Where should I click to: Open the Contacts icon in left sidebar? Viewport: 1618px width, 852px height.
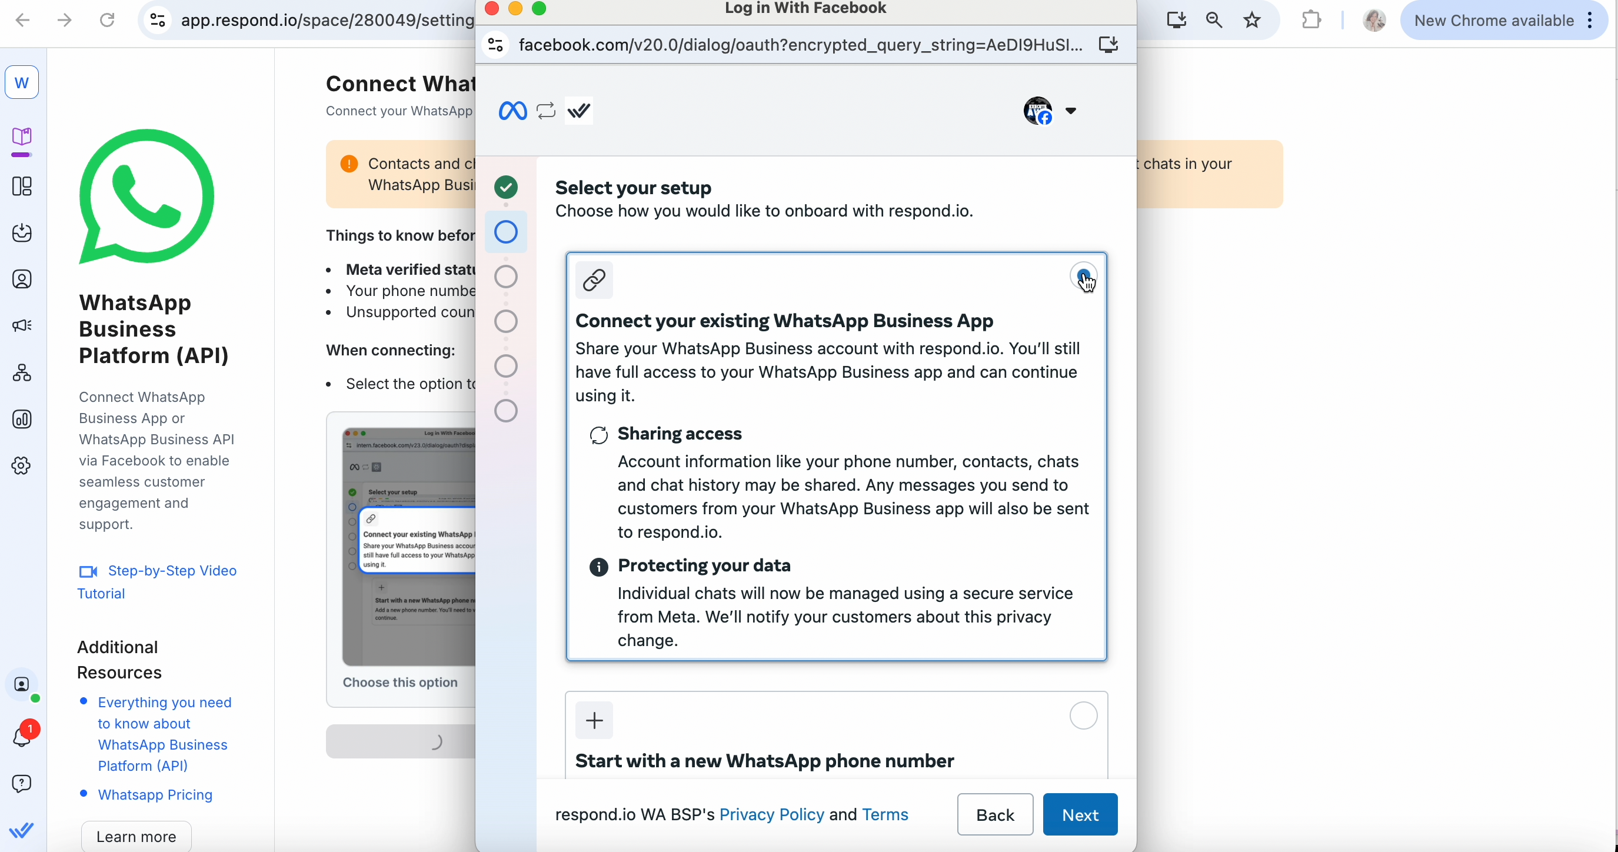coord(22,279)
